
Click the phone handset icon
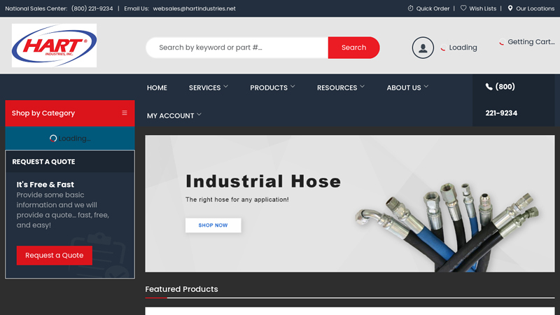click(489, 87)
